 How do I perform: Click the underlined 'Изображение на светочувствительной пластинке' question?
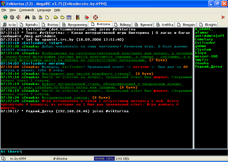coord(97,57)
